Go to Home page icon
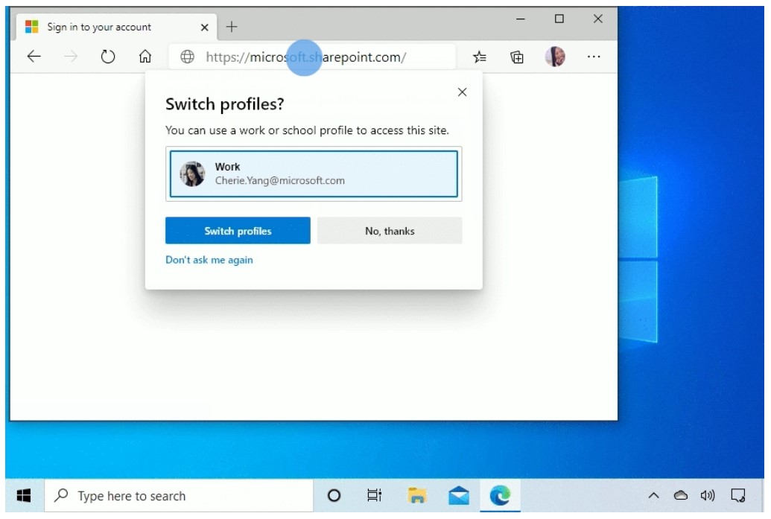Viewport: 771px width, 519px height. point(146,57)
